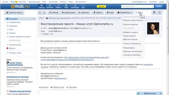
Task: Show Непрочитанные messages filter
Action: point(15,45)
